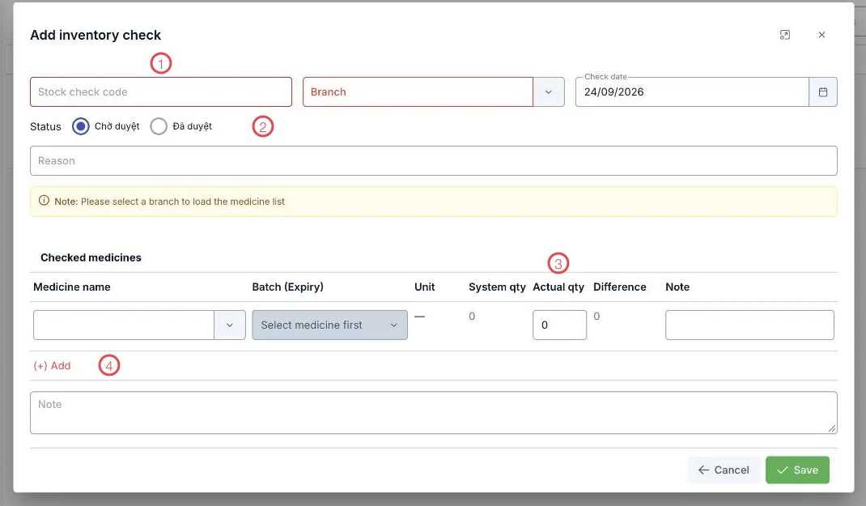This screenshot has height=506, width=866.
Task: Open the Medicine name dropdown arrow
Action: tap(230, 325)
